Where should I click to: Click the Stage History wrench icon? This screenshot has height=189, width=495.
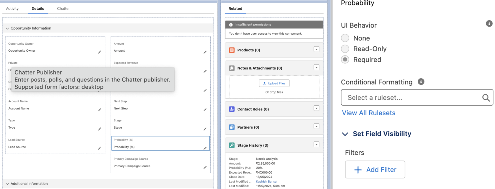(x=232, y=145)
